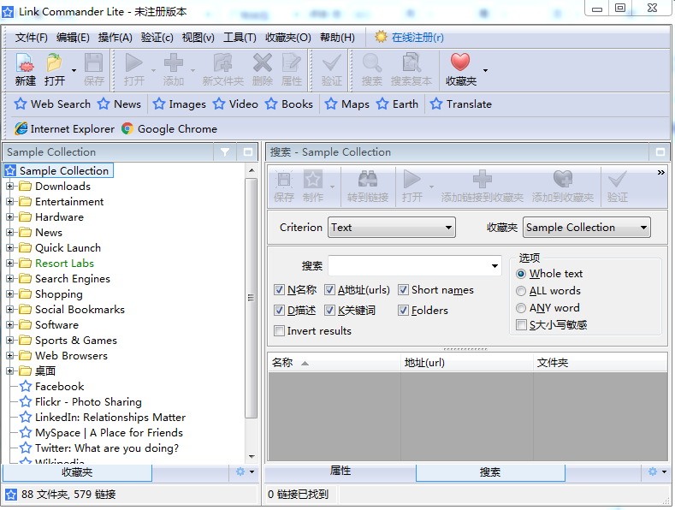This screenshot has width=675, height=510.
Task: Click the tree panel vertical scrollbar thumb
Action: tap(251, 298)
